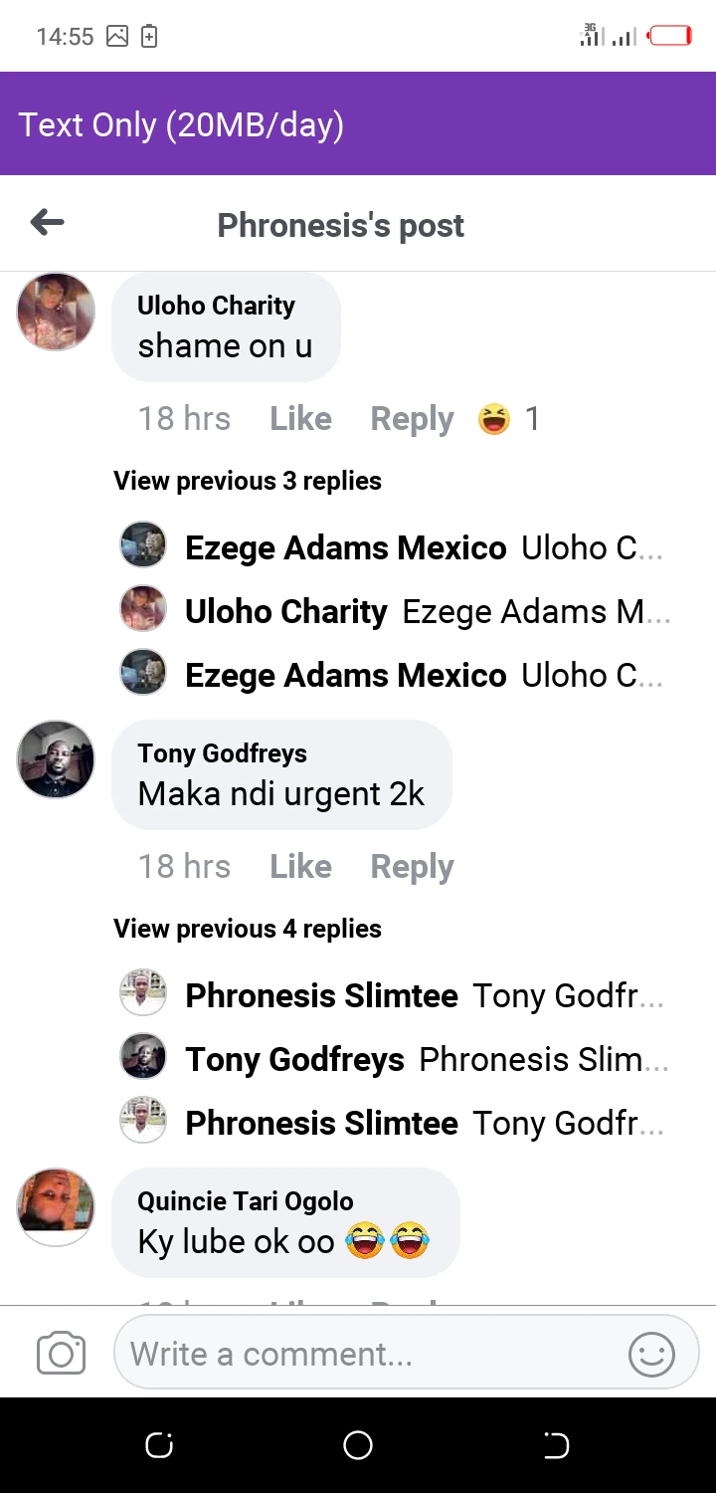Tap the laughing reaction on Uloho Charity's comment
The image size is (716, 1493).
pos(494,419)
